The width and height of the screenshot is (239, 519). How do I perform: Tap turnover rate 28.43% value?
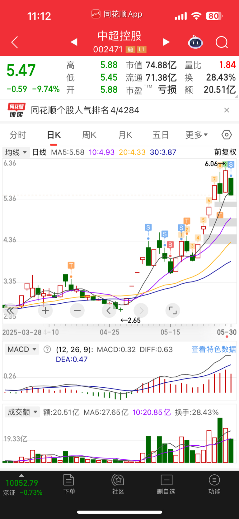click(x=221, y=77)
